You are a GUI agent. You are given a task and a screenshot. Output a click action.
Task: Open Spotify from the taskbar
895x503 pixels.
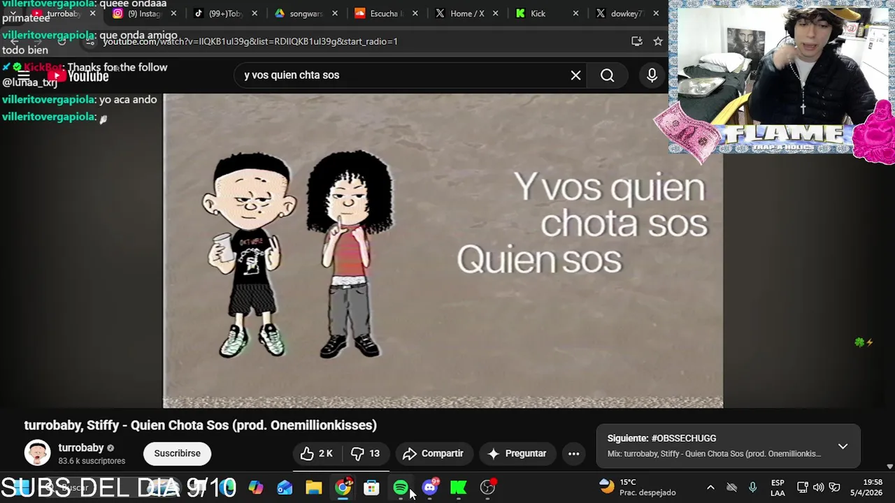tap(401, 487)
